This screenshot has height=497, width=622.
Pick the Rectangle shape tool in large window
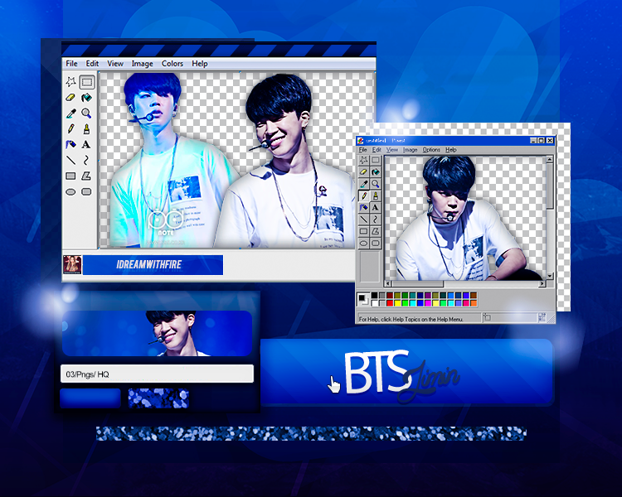(70, 176)
